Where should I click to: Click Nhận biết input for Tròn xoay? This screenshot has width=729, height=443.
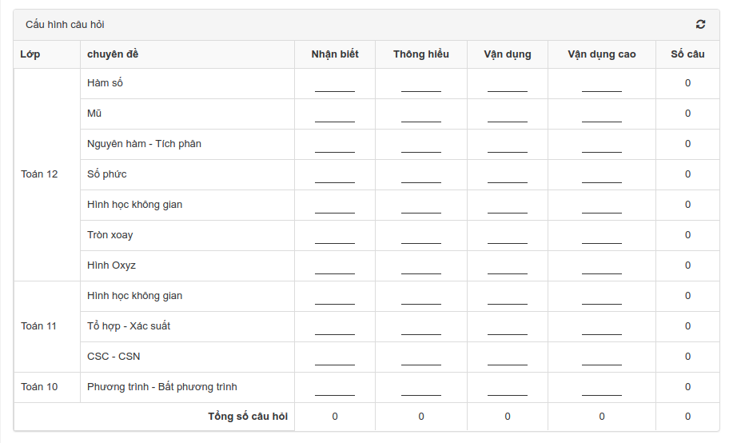click(x=335, y=237)
